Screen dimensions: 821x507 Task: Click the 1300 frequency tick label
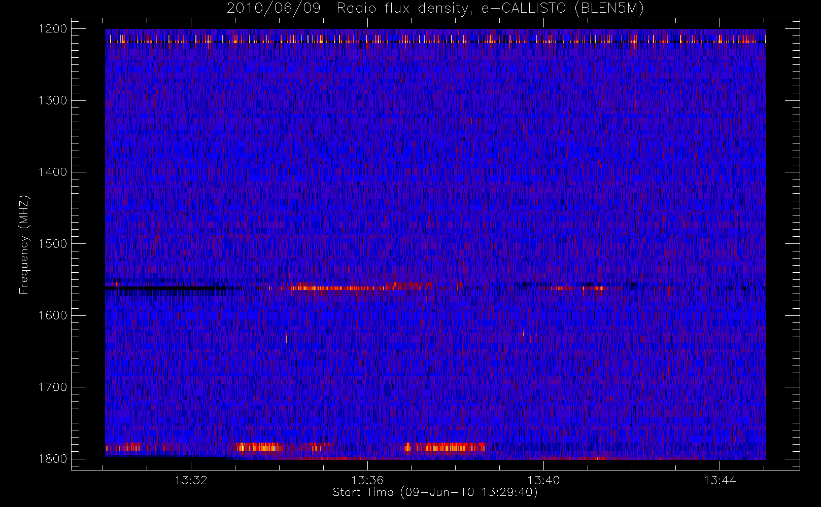click(53, 100)
